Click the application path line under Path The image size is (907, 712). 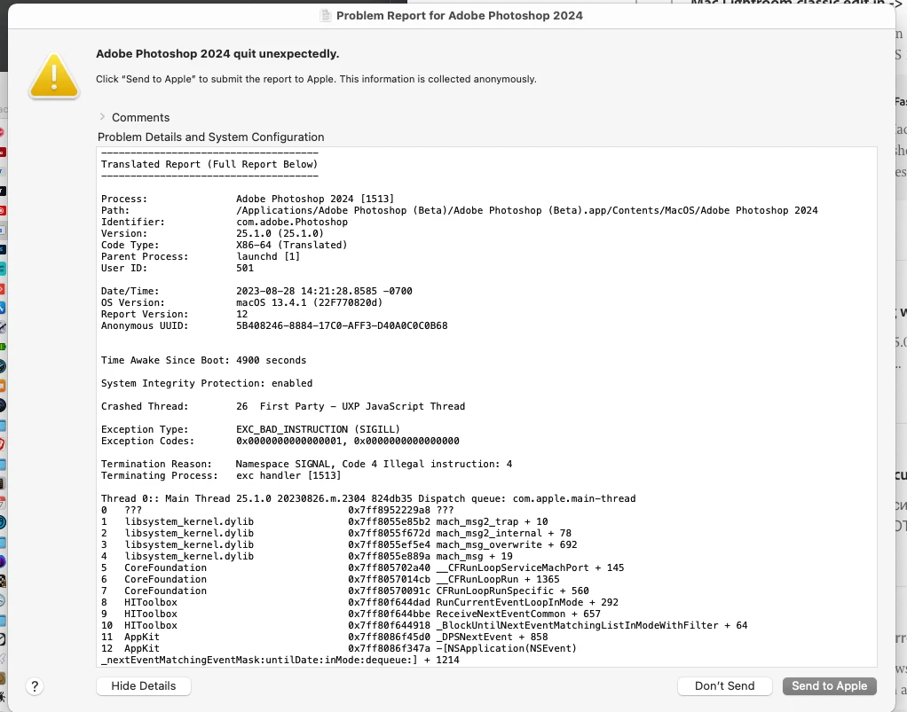pyautogui.click(x=527, y=210)
